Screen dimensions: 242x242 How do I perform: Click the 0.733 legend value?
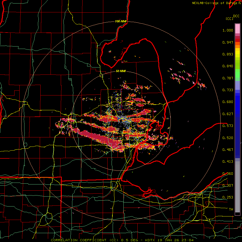tap(228, 90)
